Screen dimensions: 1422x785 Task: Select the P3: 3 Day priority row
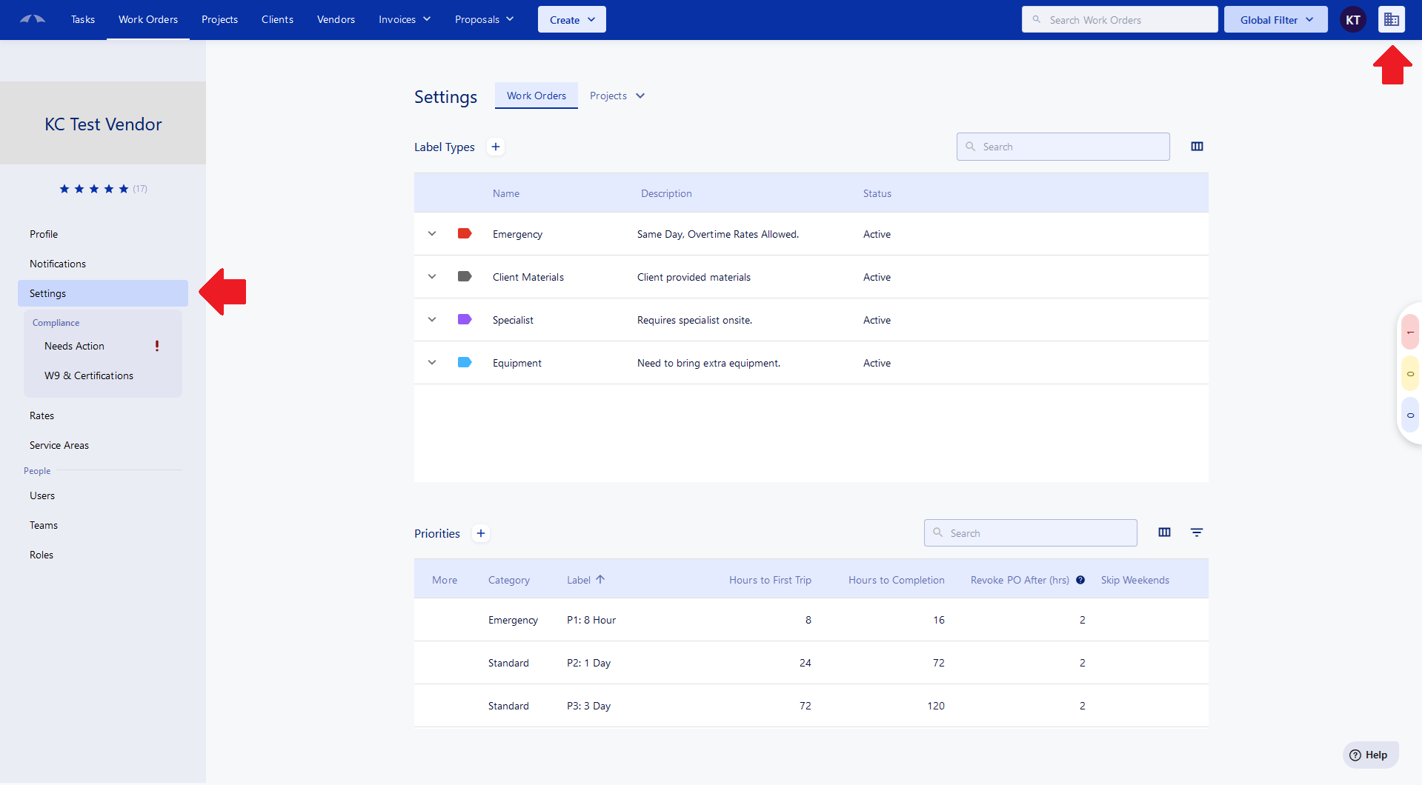(x=811, y=706)
